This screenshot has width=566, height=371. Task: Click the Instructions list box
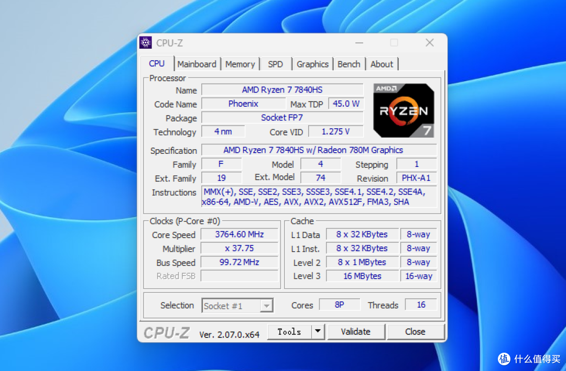[319, 197]
